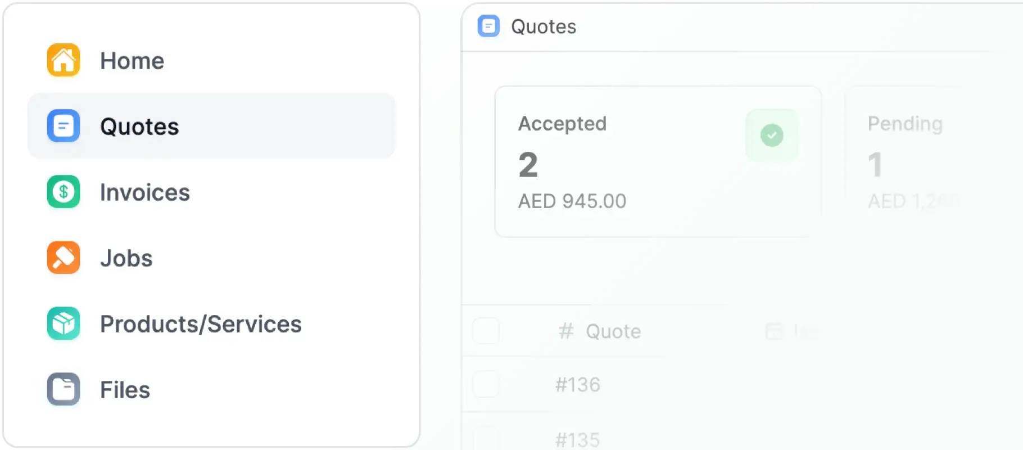1023x450 pixels.
Task: Open quote #136 from the list
Action: point(578,385)
